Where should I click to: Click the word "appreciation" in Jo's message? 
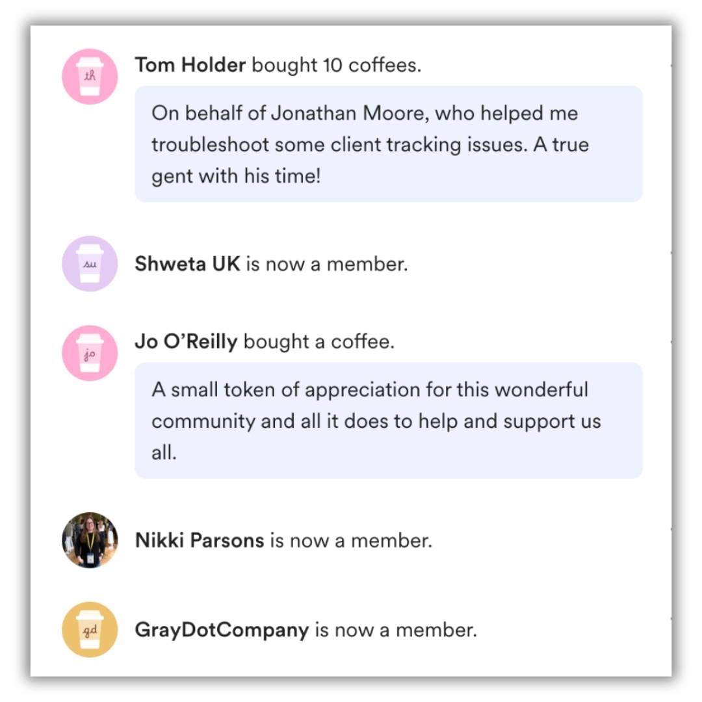coord(362,390)
